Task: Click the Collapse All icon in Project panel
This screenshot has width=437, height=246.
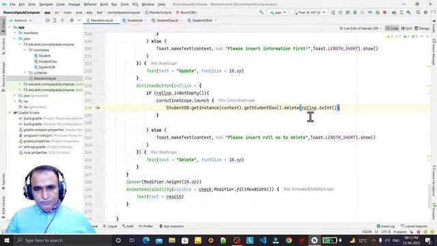Action: 62,20
